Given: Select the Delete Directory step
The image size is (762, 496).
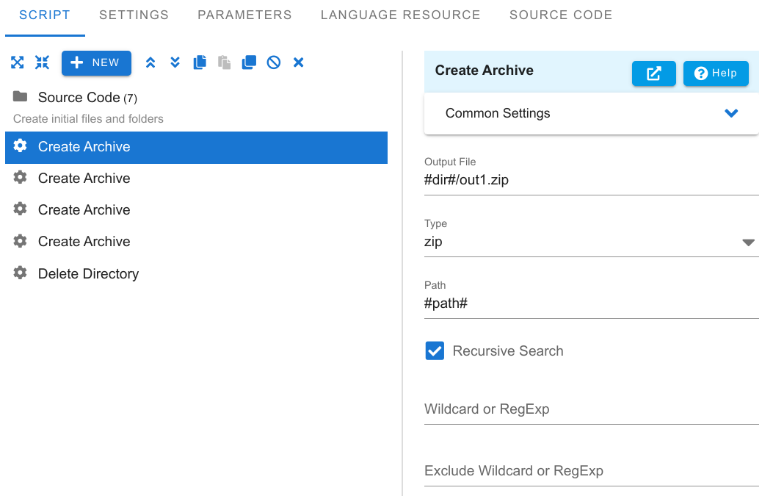Looking at the screenshot, I should coord(196,273).
